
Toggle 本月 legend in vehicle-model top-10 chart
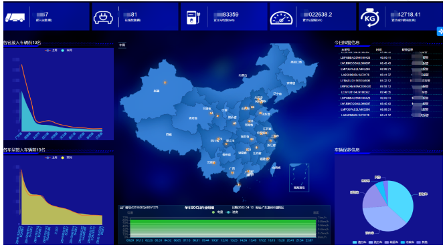point(67,158)
